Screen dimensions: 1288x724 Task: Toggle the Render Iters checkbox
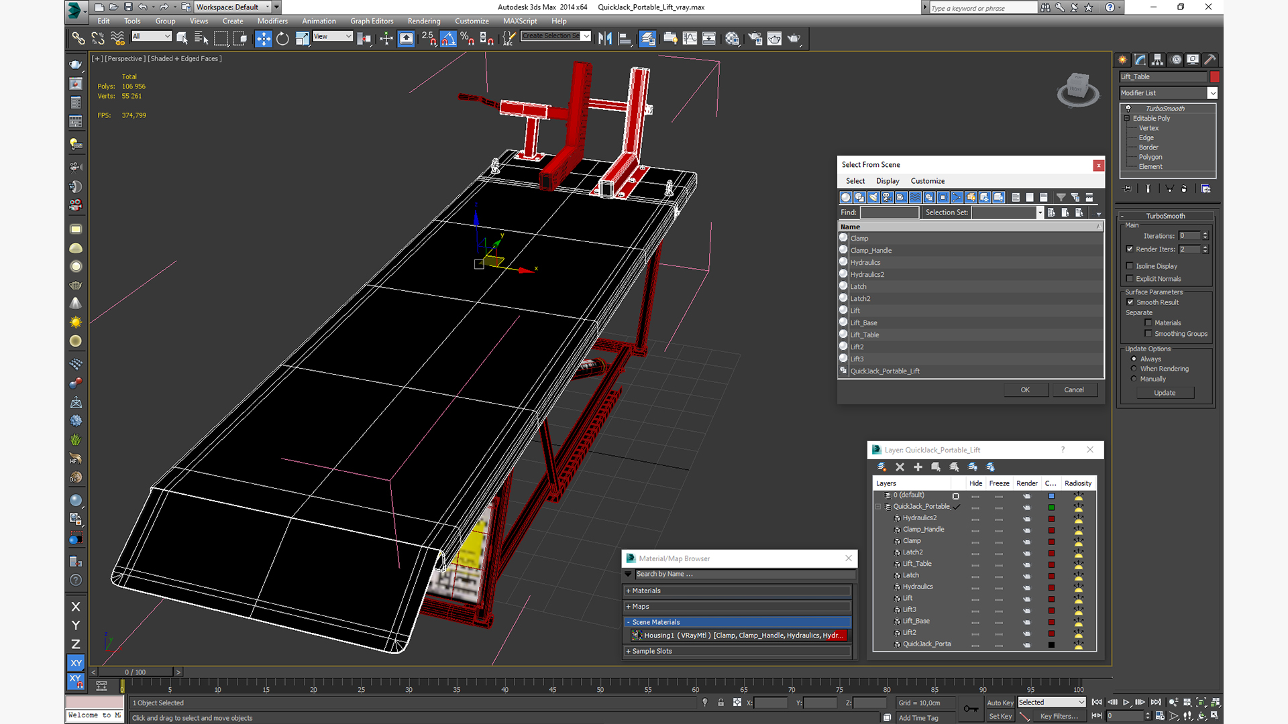(1130, 249)
